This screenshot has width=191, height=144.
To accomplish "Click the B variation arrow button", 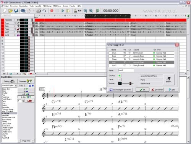I will point(26,92).
